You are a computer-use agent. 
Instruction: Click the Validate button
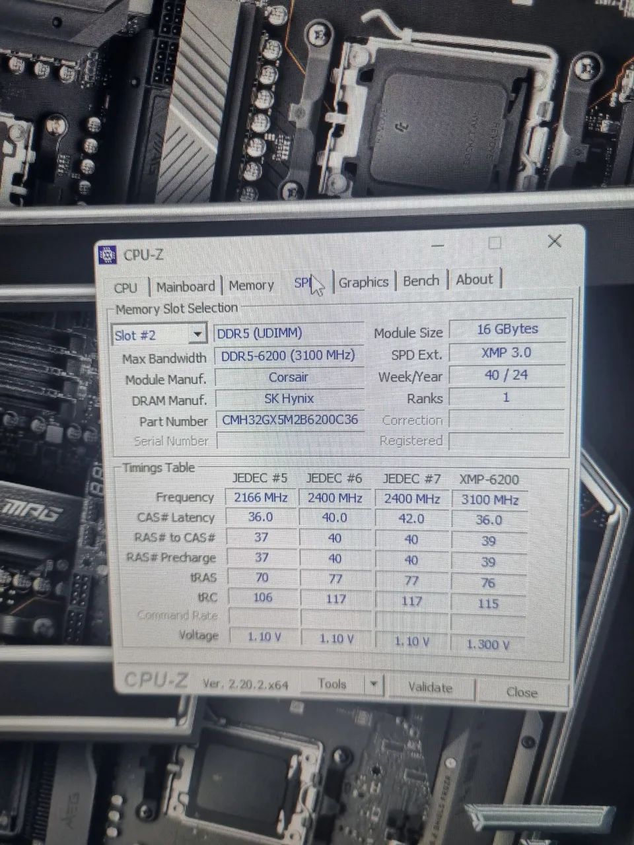[x=430, y=687]
